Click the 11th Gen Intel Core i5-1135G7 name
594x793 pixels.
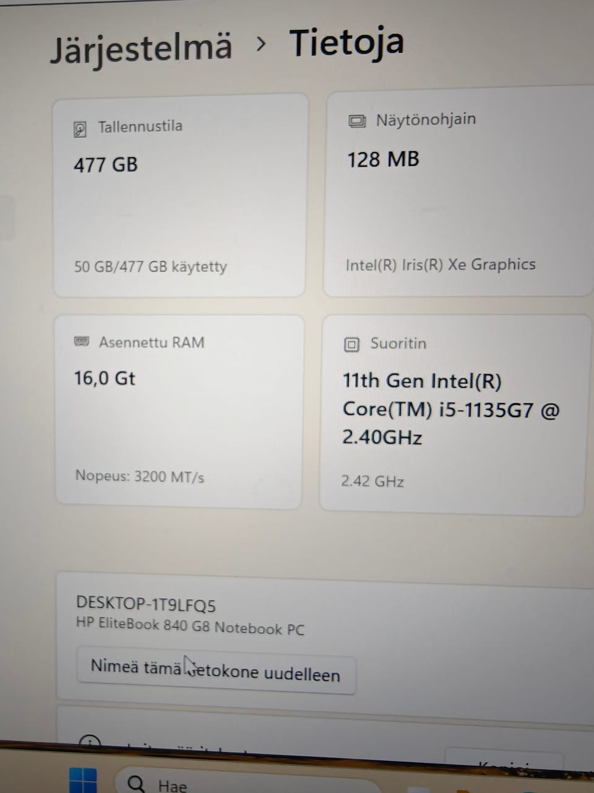451,409
